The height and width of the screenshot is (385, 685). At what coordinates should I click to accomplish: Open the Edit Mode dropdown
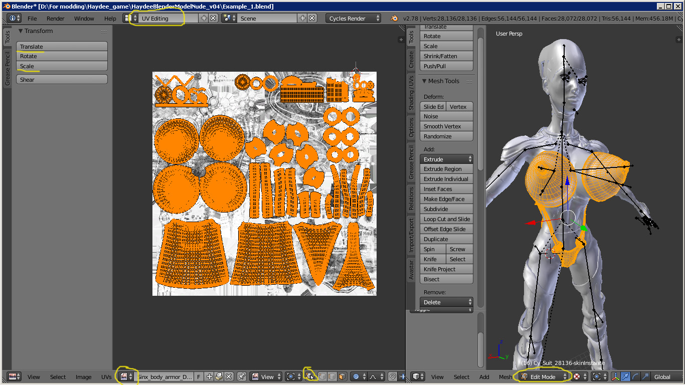pos(544,376)
